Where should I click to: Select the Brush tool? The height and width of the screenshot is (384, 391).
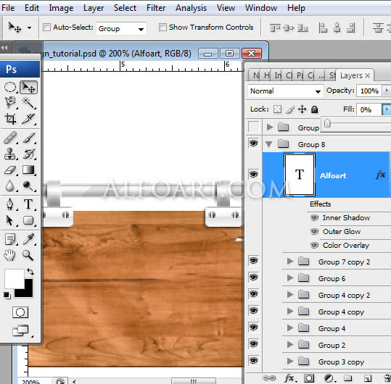point(29,138)
